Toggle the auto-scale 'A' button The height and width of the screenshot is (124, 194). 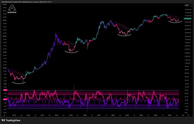pos(188,115)
